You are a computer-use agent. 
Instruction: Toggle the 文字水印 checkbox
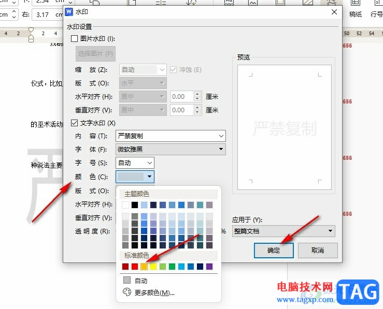click(x=74, y=123)
